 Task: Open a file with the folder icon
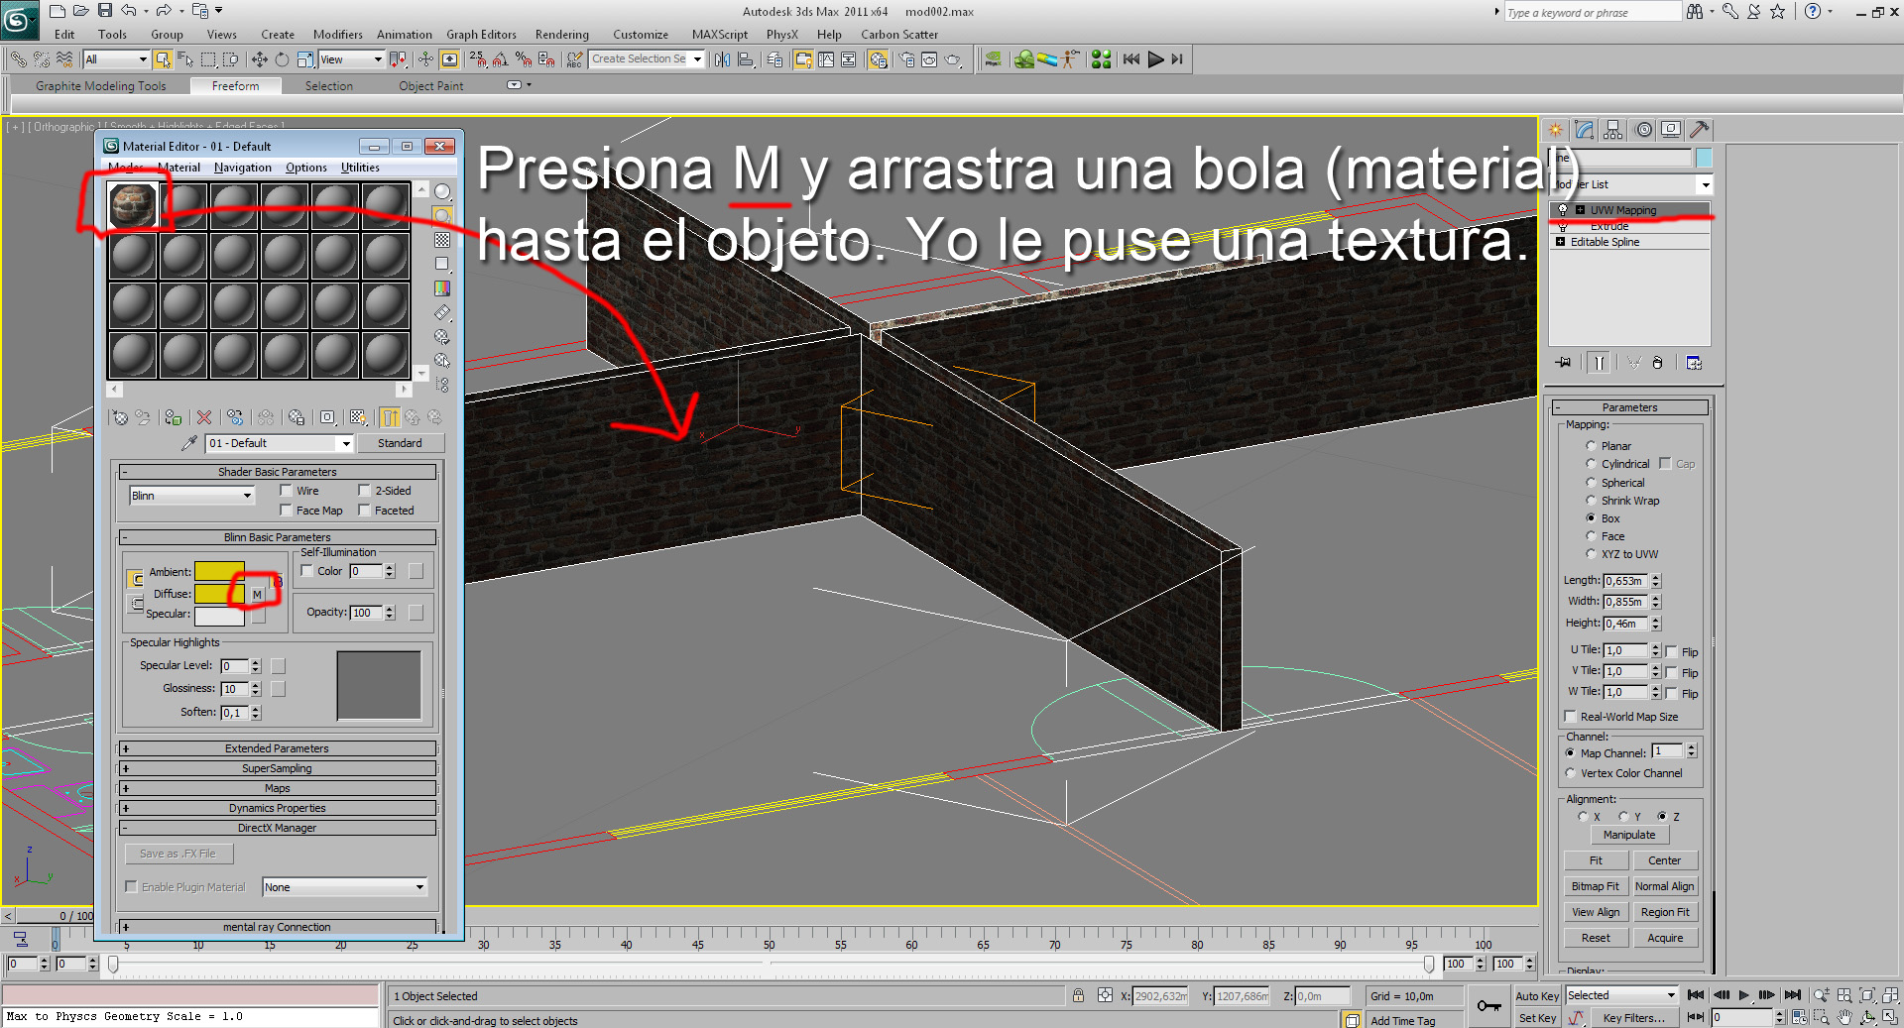coord(80,11)
